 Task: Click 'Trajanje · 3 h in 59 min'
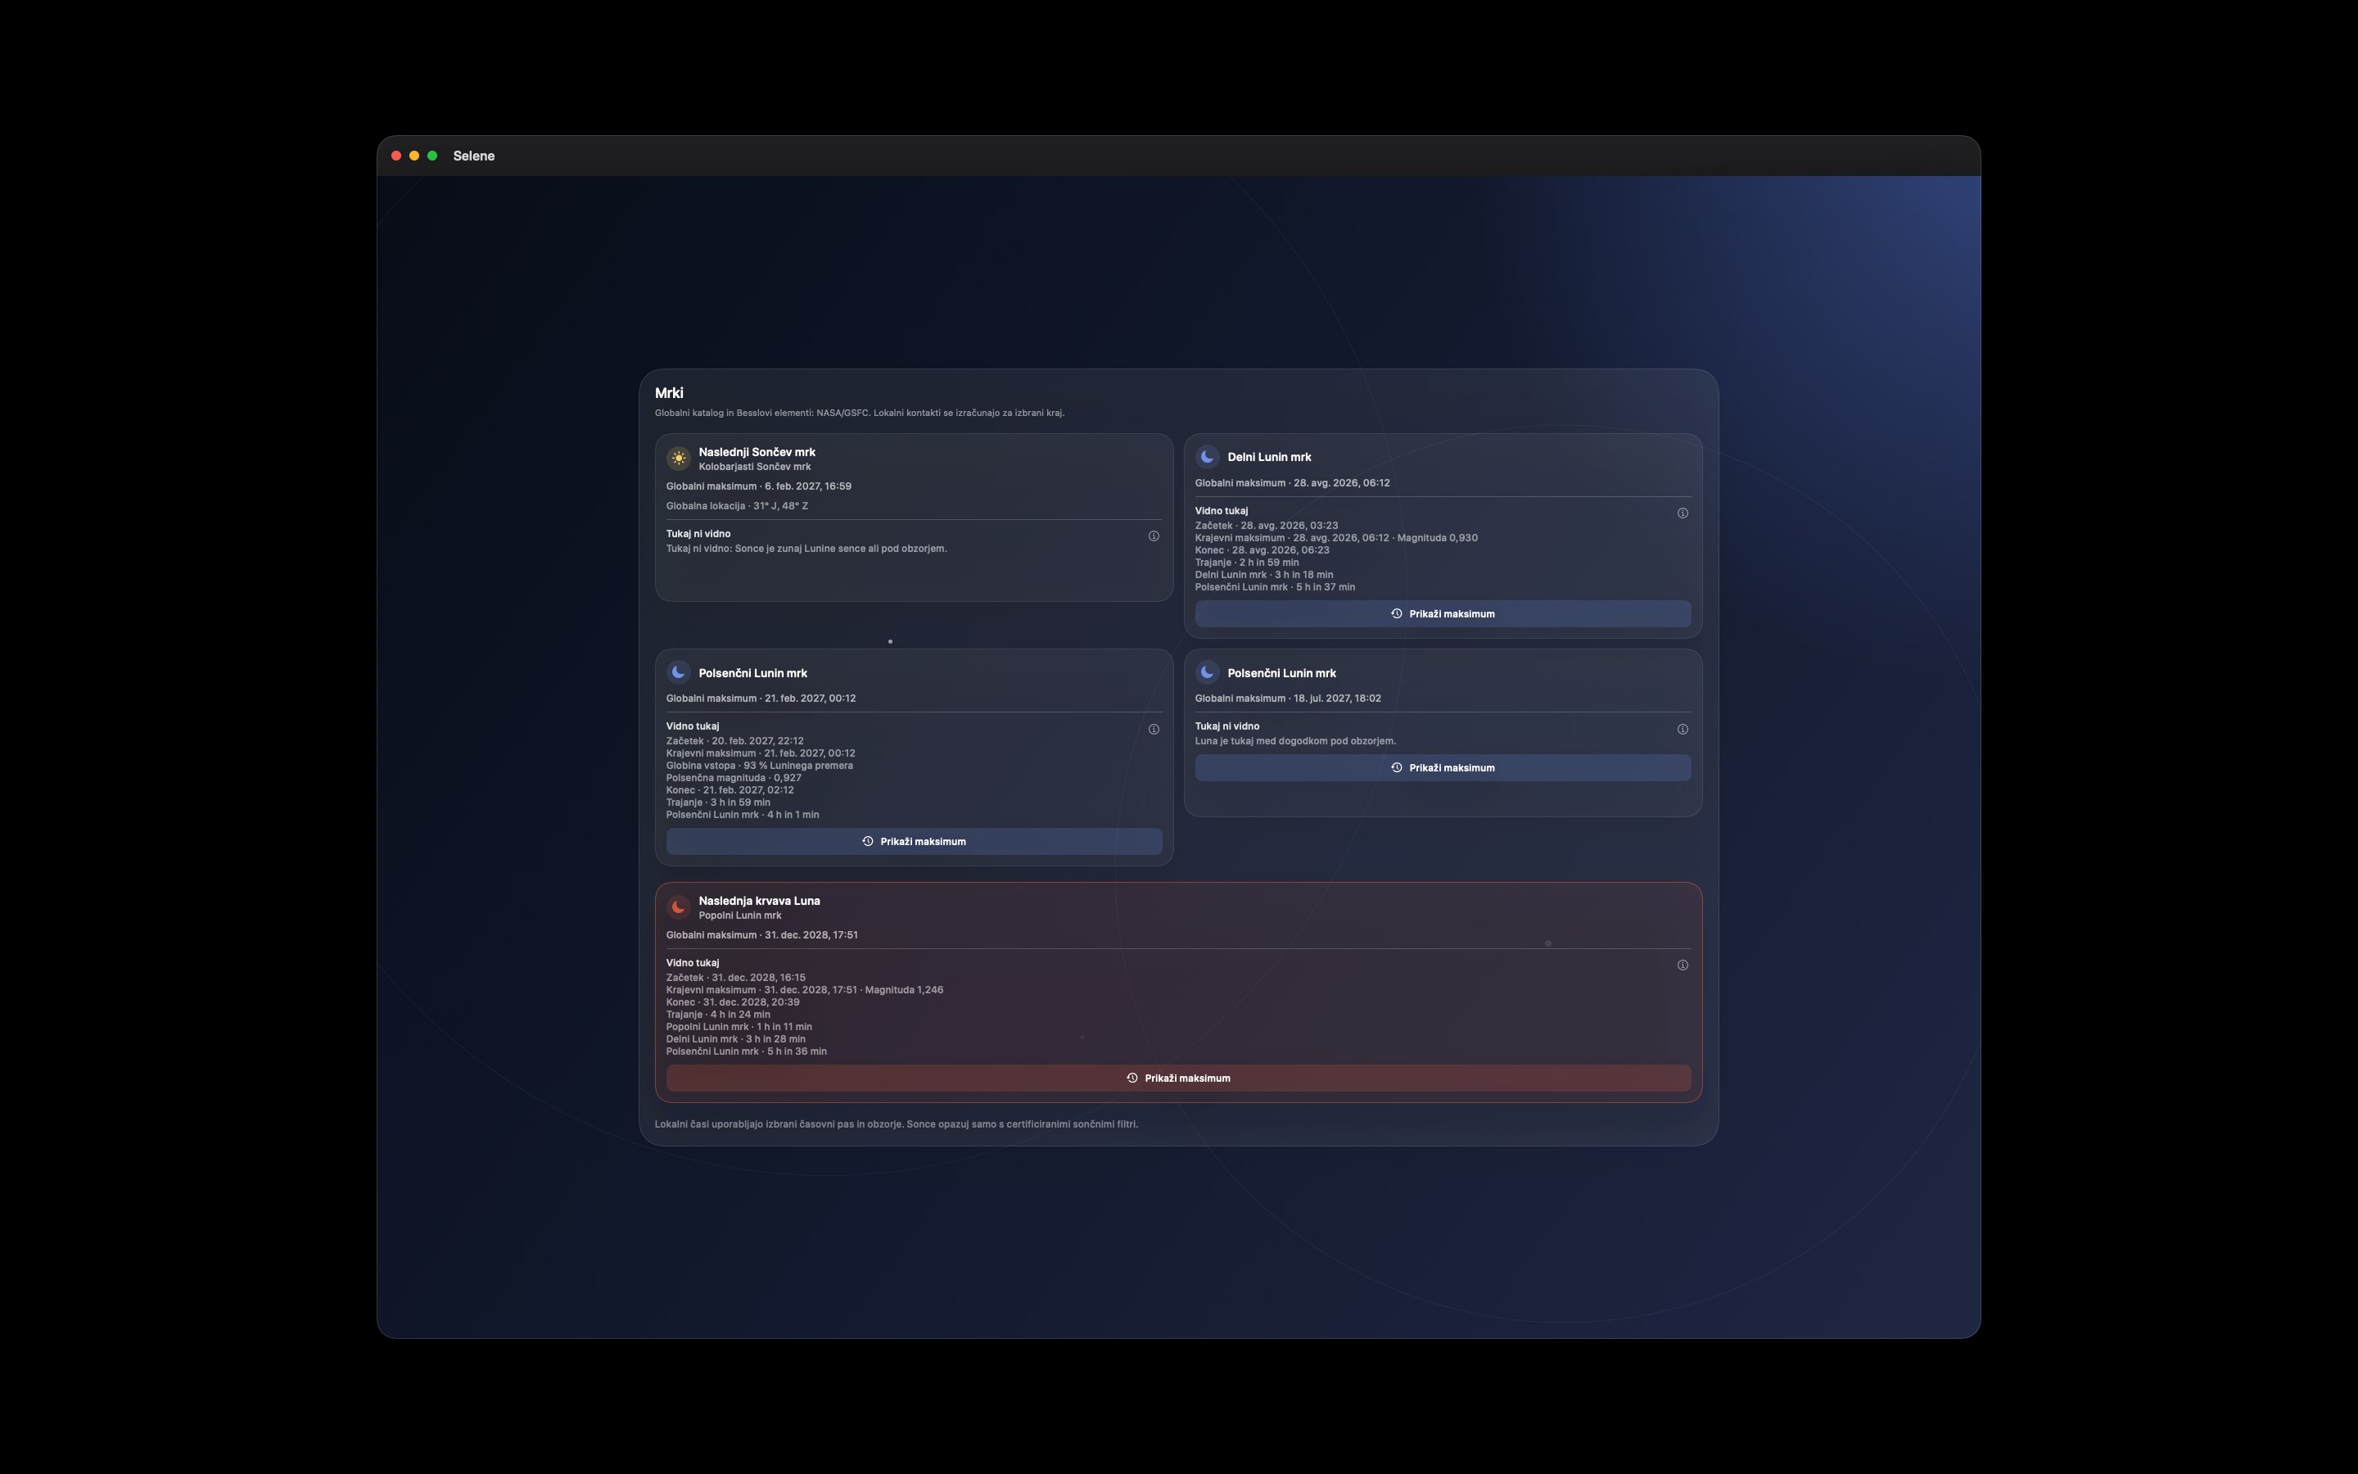click(x=718, y=803)
